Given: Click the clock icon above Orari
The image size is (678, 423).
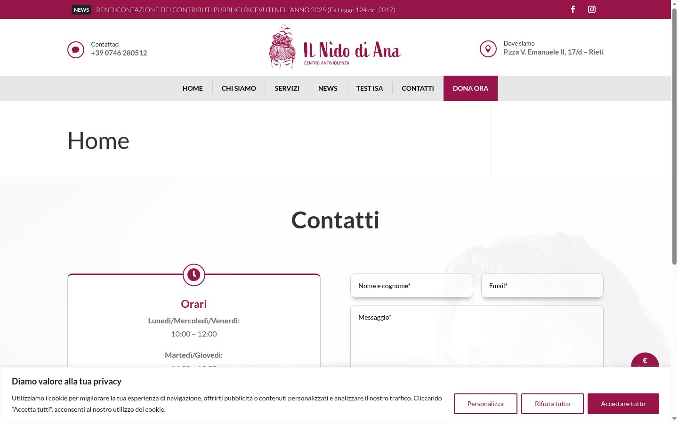Looking at the screenshot, I should pos(194,274).
